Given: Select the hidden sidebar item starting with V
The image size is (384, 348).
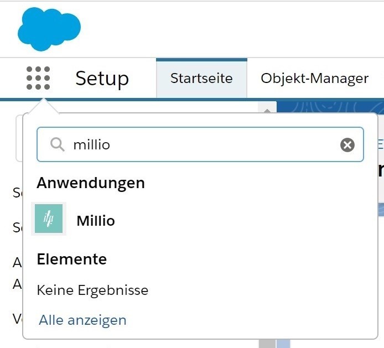Looking at the screenshot, I should pyautogui.click(x=18, y=319).
